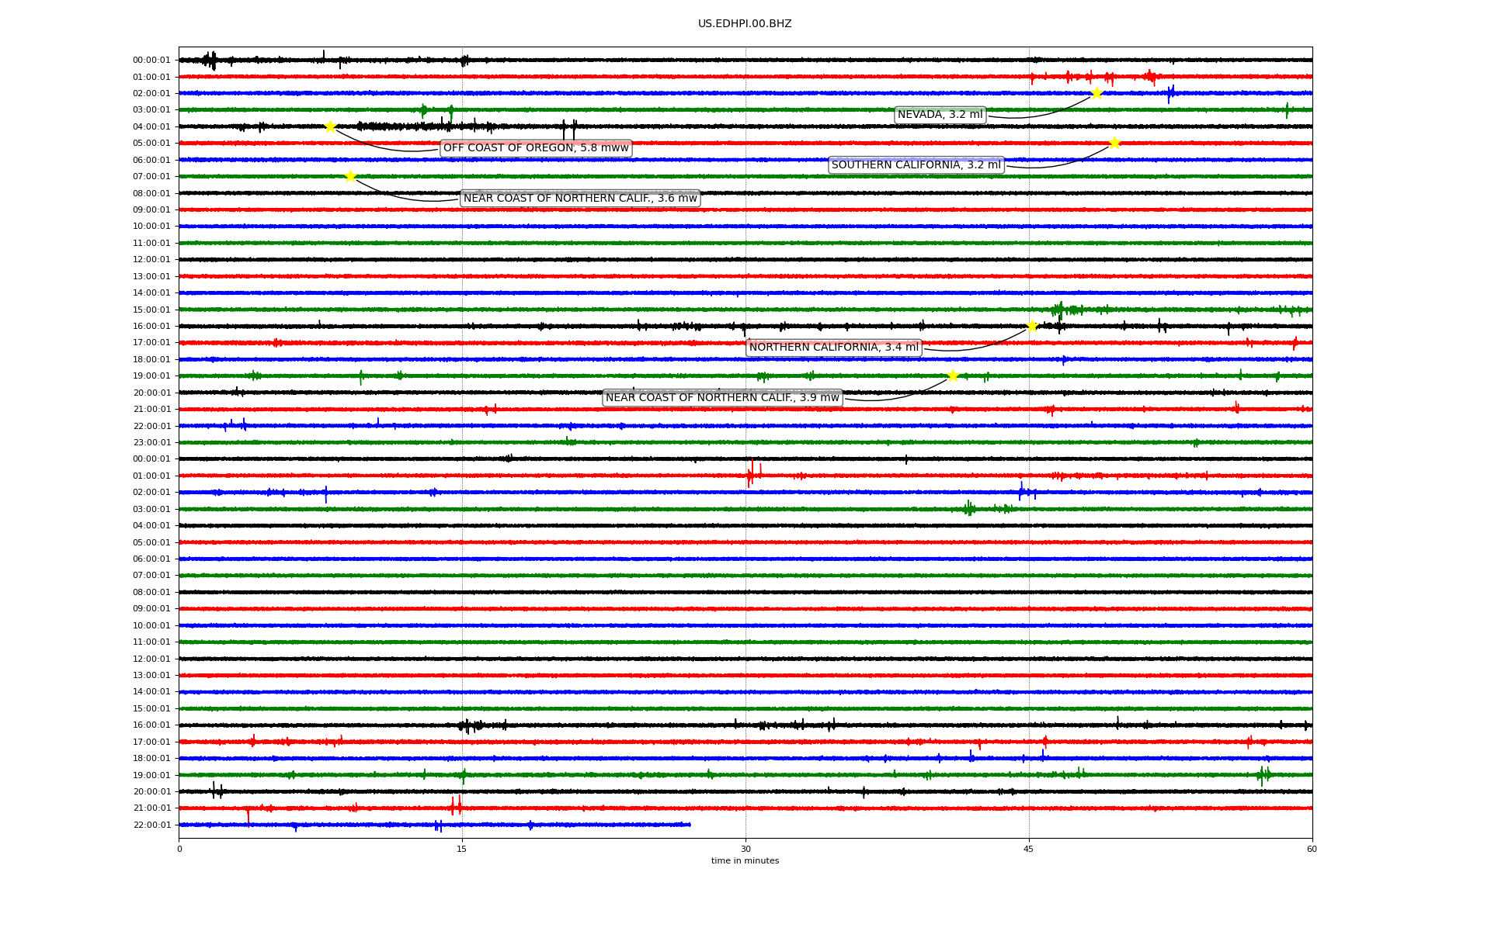Click the x-axis label time in minutes
This screenshot has width=1491, height=931.
pyautogui.click(x=745, y=860)
